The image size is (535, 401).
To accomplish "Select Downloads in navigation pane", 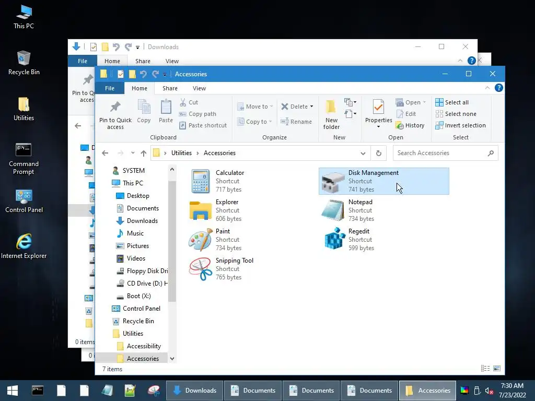I will coord(142,221).
